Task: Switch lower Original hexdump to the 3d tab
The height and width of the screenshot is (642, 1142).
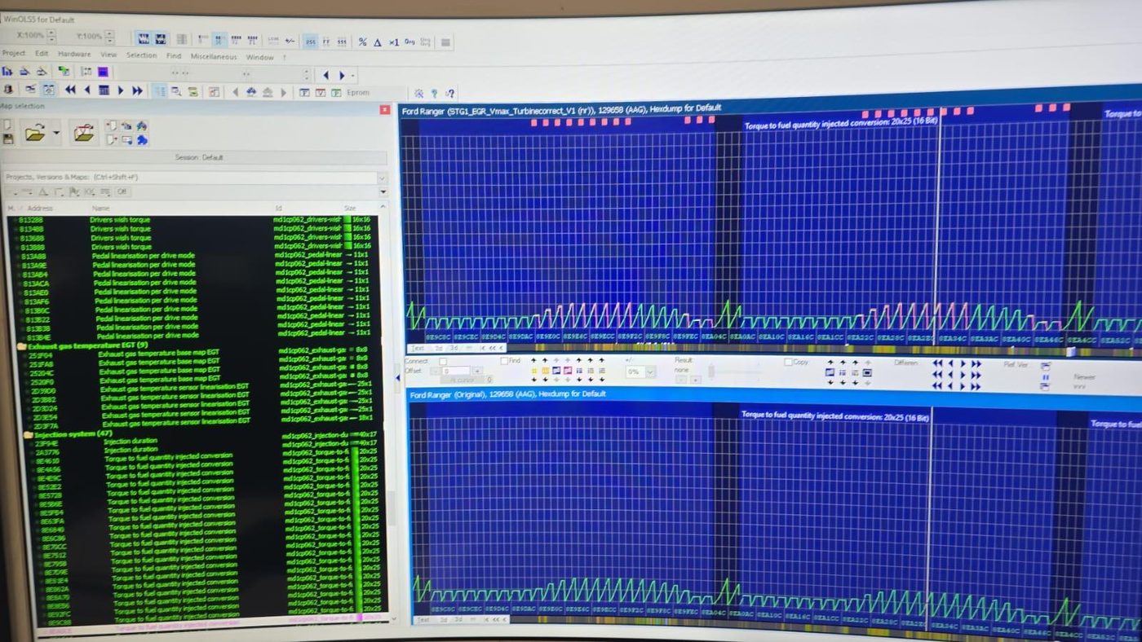Action: click(458, 620)
